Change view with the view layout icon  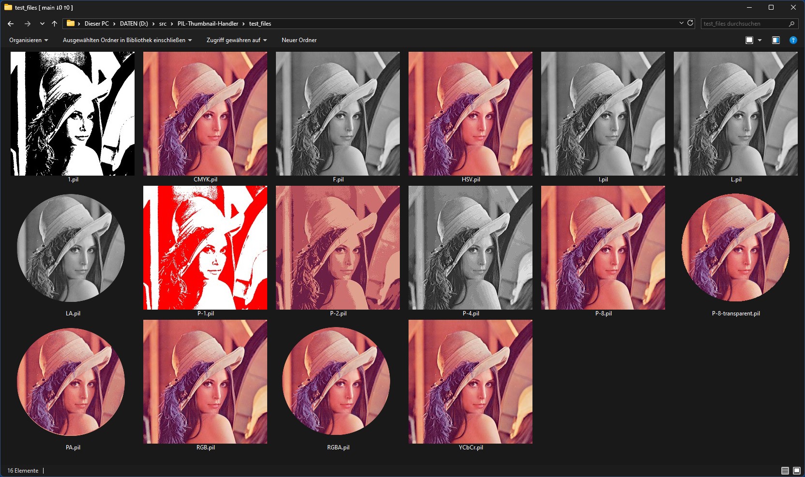(749, 40)
